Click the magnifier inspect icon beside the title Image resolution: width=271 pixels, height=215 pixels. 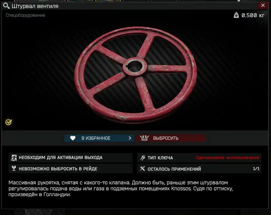click(6, 6)
